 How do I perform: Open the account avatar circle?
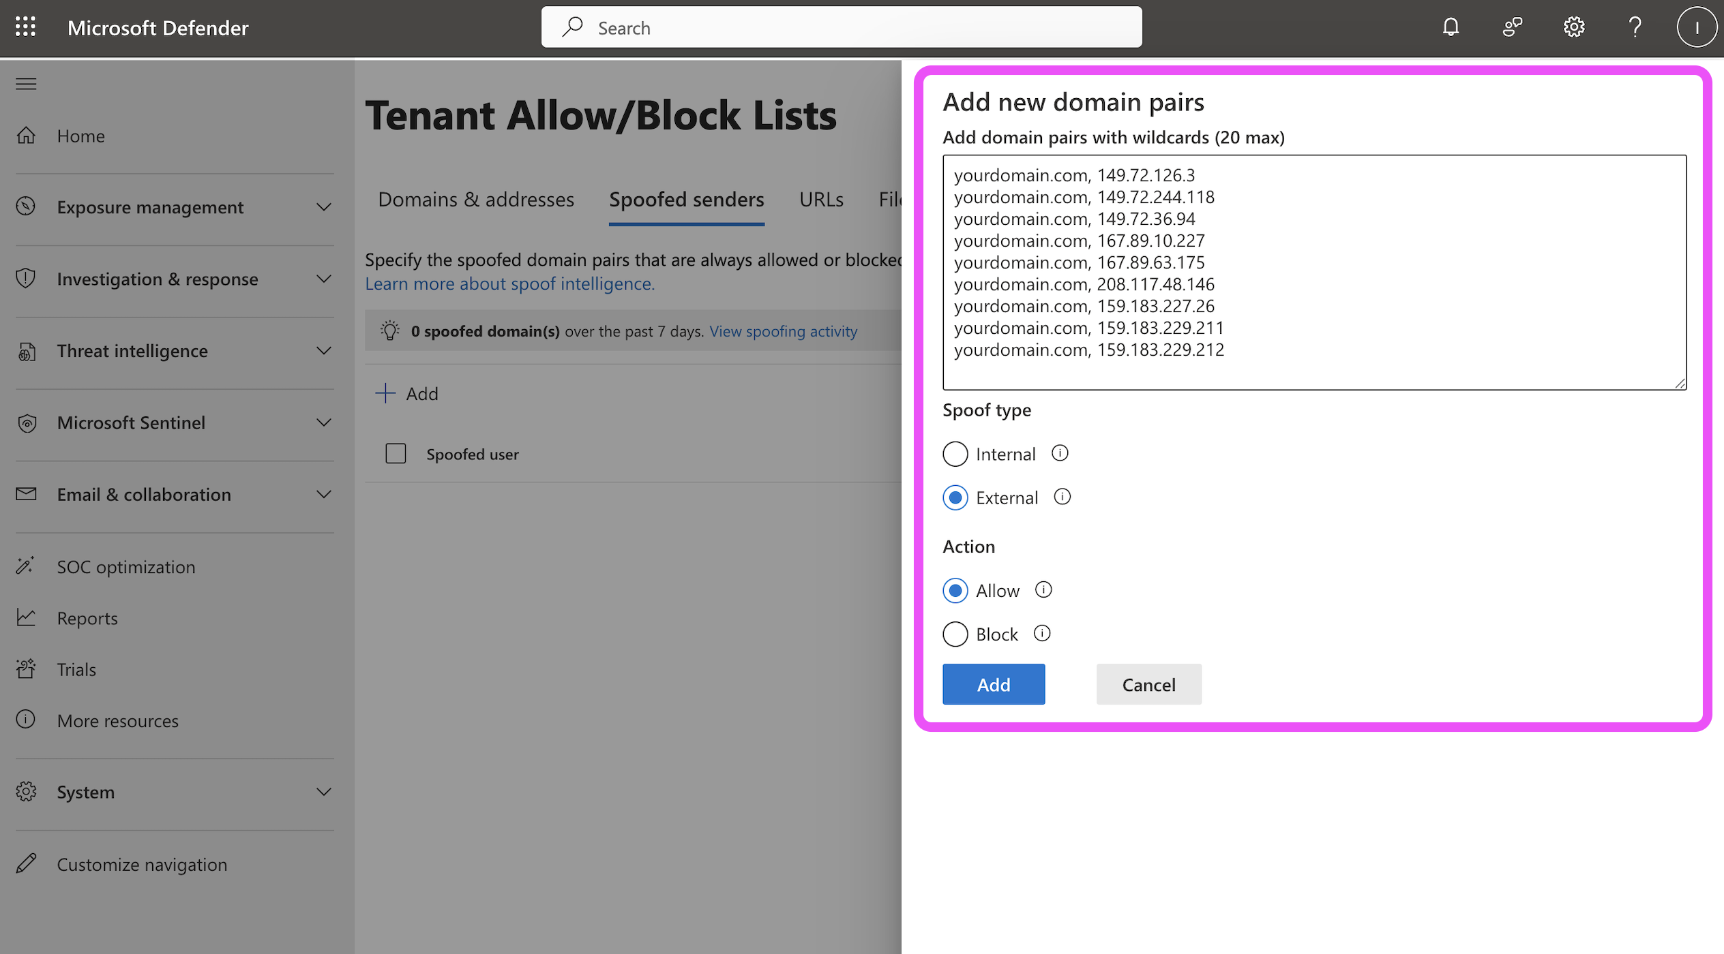[x=1696, y=27]
